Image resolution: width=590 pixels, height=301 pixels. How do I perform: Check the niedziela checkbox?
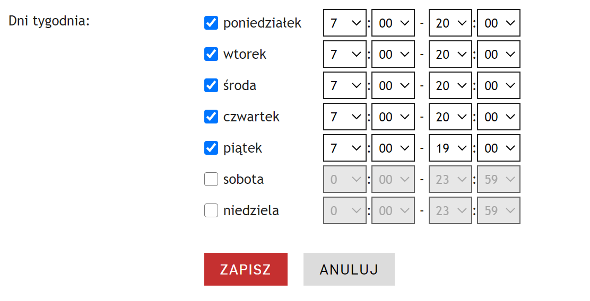tap(211, 210)
